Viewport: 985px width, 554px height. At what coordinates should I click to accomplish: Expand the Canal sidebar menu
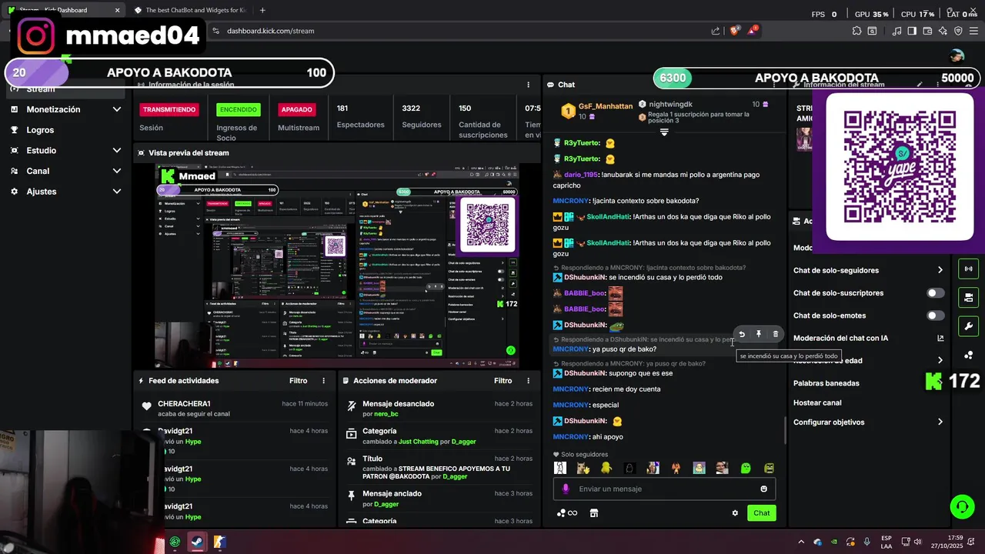click(117, 171)
